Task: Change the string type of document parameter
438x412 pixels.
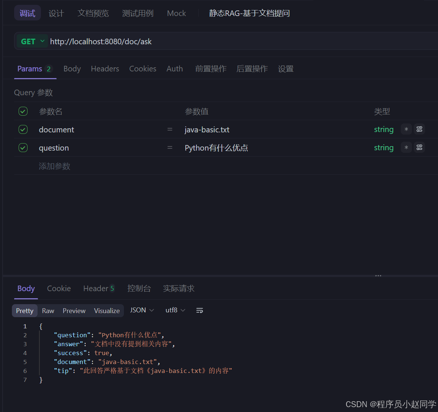Action: click(x=384, y=129)
